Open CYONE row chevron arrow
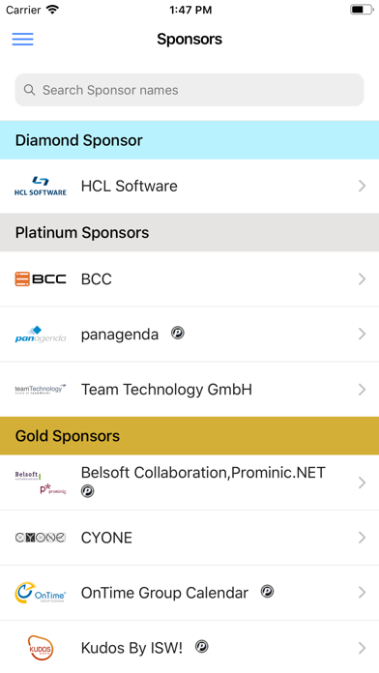The height and width of the screenshot is (673, 379). coord(362,538)
